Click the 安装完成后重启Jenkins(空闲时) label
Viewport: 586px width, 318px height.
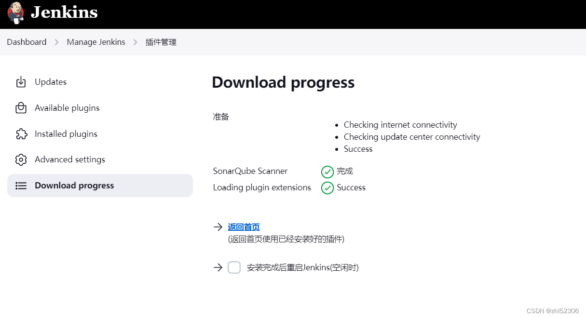point(303,267)
